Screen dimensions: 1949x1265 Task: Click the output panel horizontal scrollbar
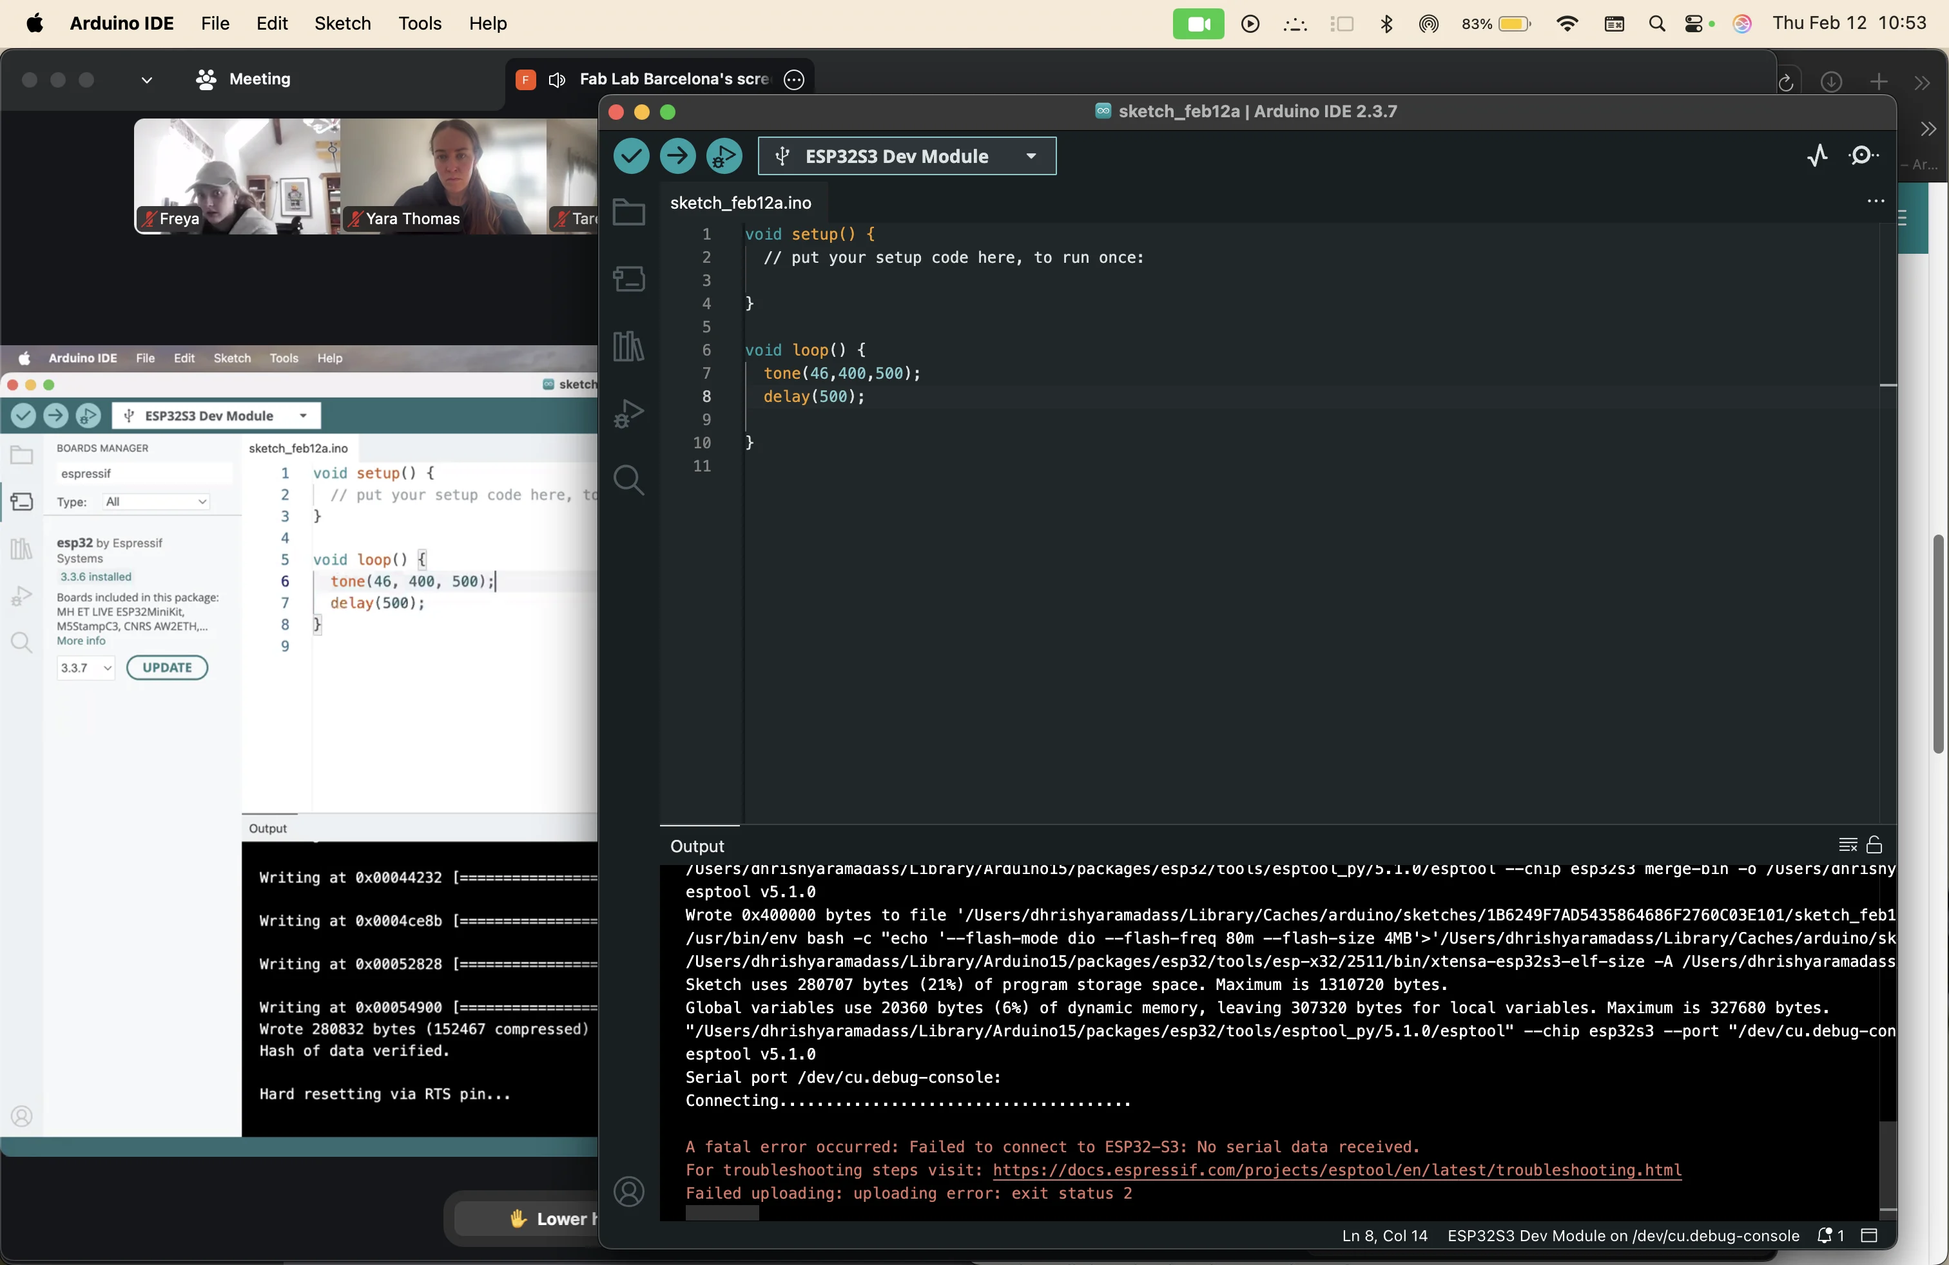(x=721, y=1213)
